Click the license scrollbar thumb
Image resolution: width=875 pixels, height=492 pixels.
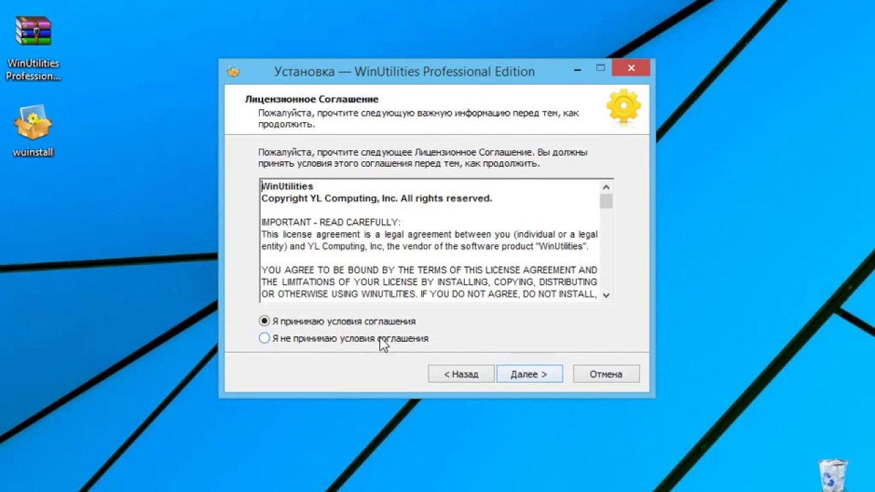pyautogui.click(x=606, y=201)
